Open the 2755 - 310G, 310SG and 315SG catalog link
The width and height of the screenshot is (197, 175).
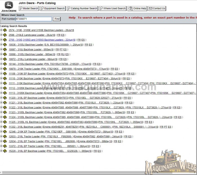point(42,40)
